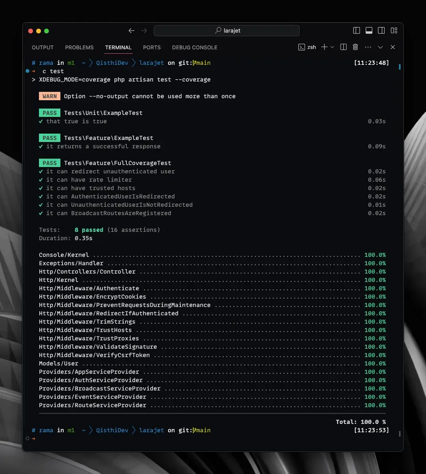Kill the terminal using the trash icon
This screenshot has height=474, width=426.
(x=355, y=47)
